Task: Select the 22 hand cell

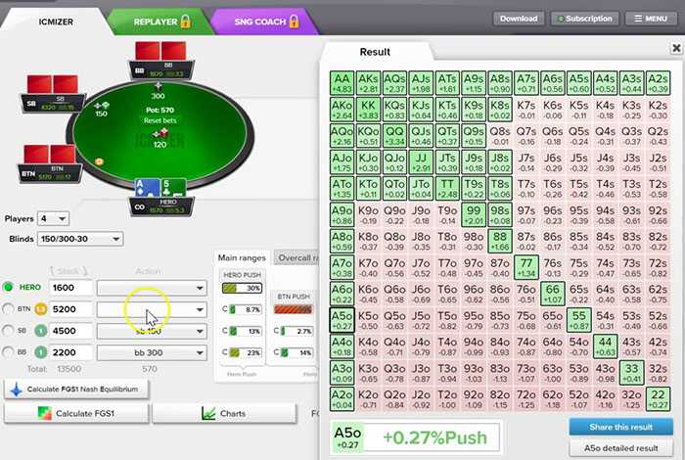Action: coord(658,399)
